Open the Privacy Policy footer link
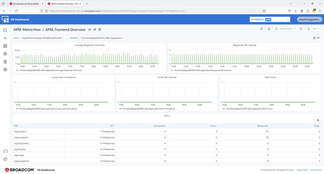This screenshot has width=324, height=174. point(302,170)
